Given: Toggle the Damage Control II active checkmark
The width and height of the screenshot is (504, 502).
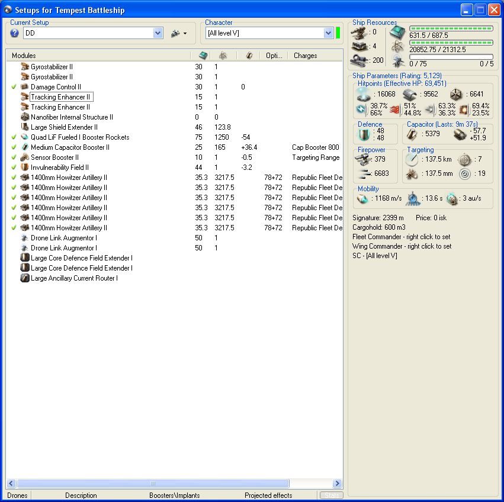Looking at the screenshot, I should click(x=14, y=87).
